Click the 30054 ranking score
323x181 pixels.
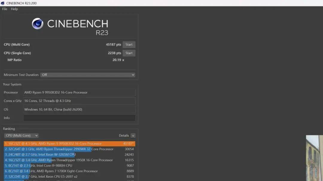pos(129,149)
